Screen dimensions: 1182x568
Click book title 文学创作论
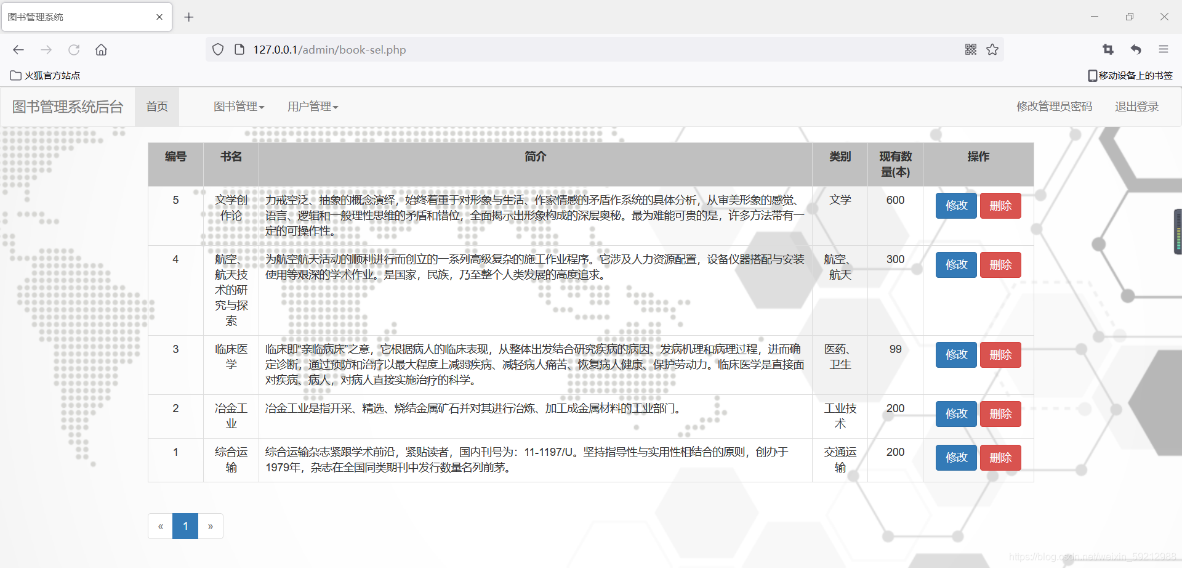tap(231, 208)
